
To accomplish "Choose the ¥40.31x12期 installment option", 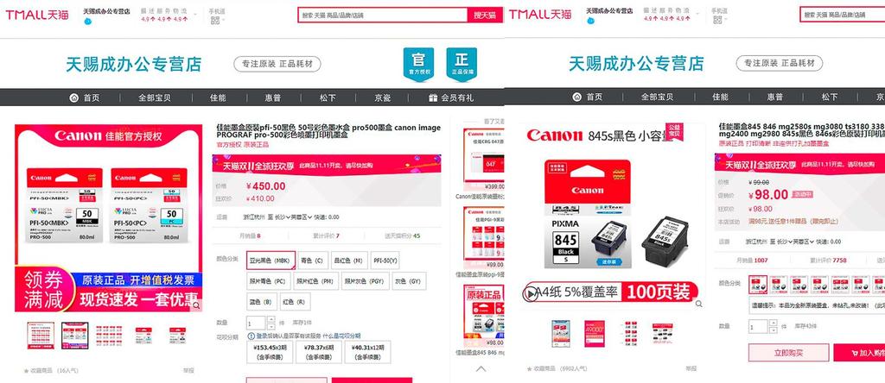I will 367,352.
